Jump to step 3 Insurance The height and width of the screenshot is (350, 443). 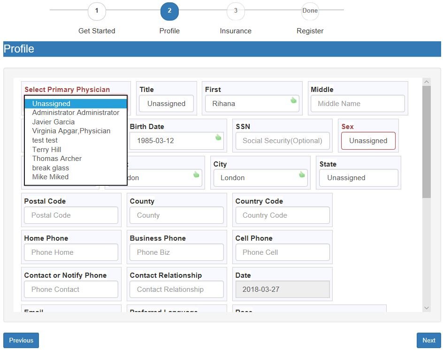236,11
